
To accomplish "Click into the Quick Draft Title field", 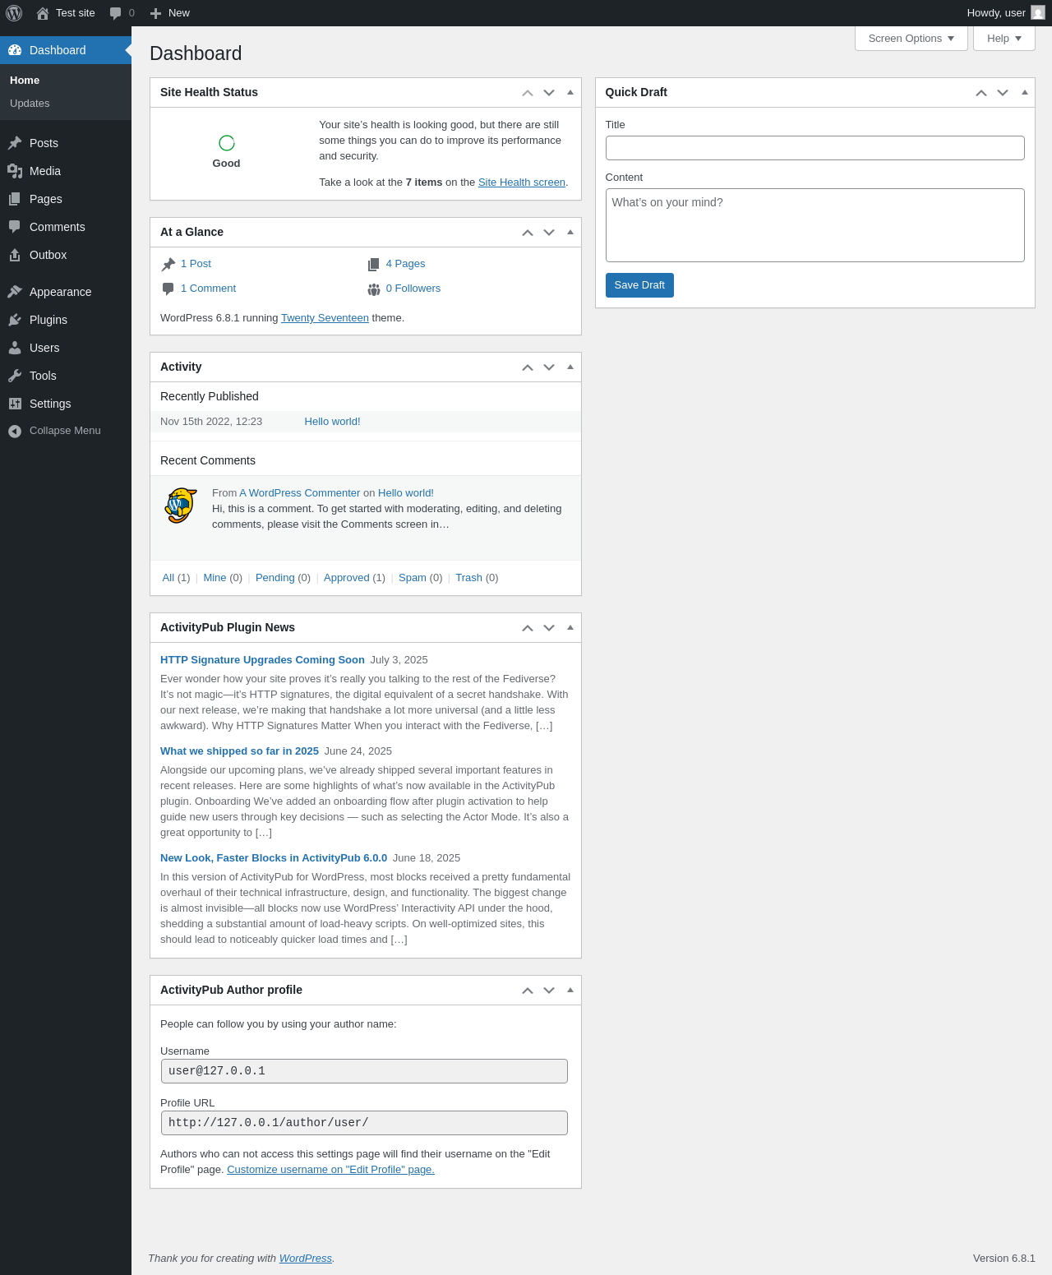I will (x=814, y=148).
